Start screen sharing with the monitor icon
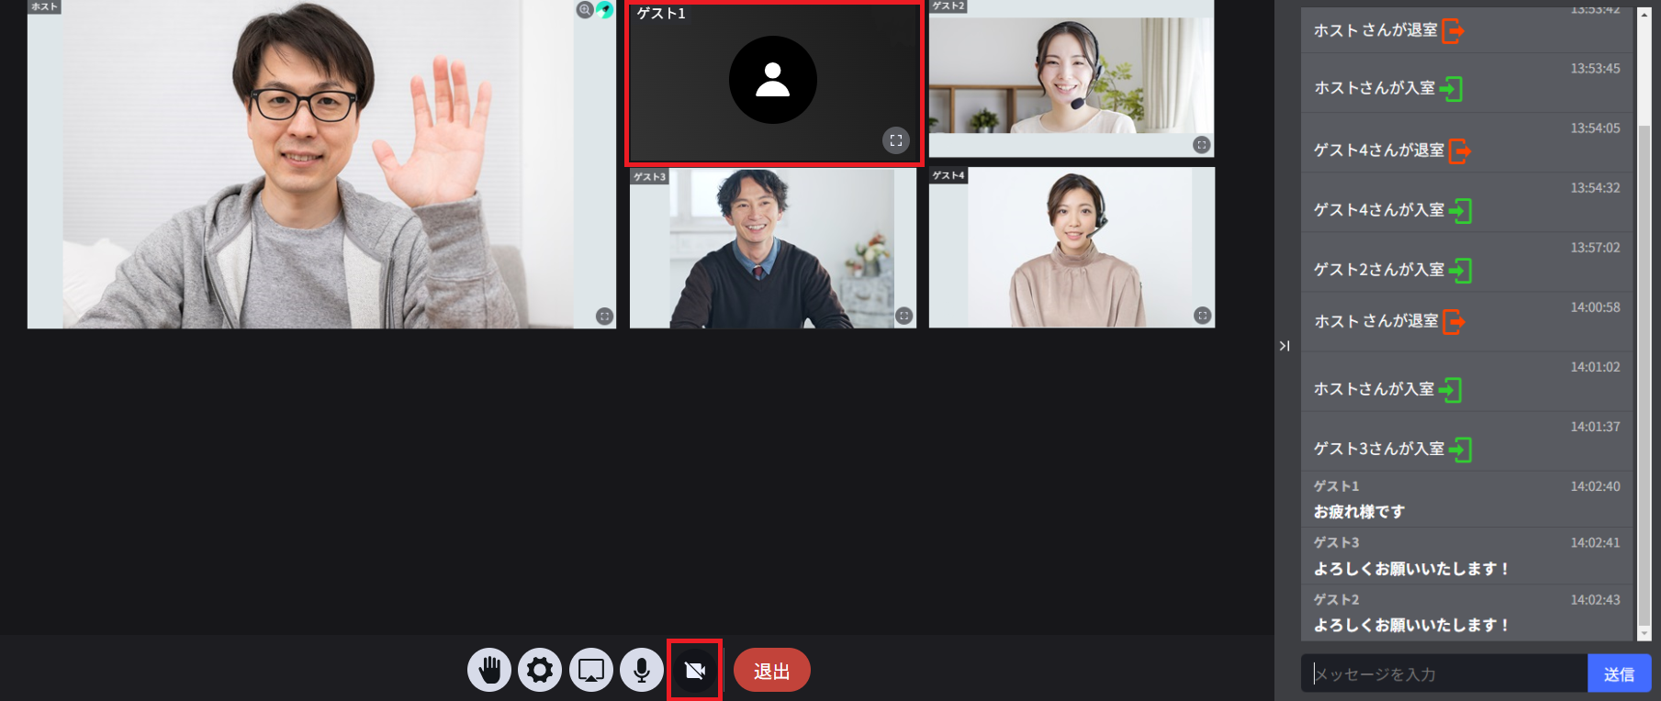This screenshot has height=701, width=1661. click(591, 670)
